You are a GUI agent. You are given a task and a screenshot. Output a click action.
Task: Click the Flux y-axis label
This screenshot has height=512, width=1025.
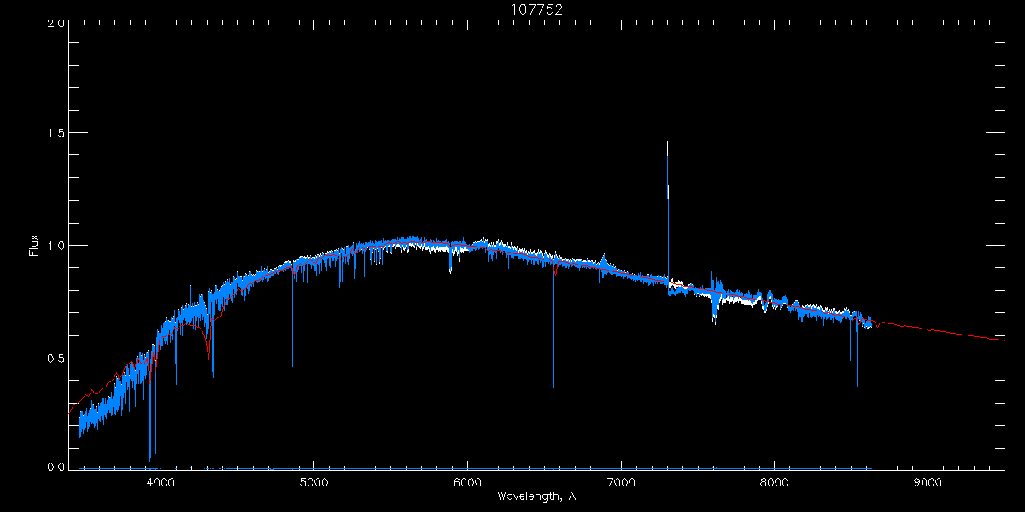pos(34,246)
